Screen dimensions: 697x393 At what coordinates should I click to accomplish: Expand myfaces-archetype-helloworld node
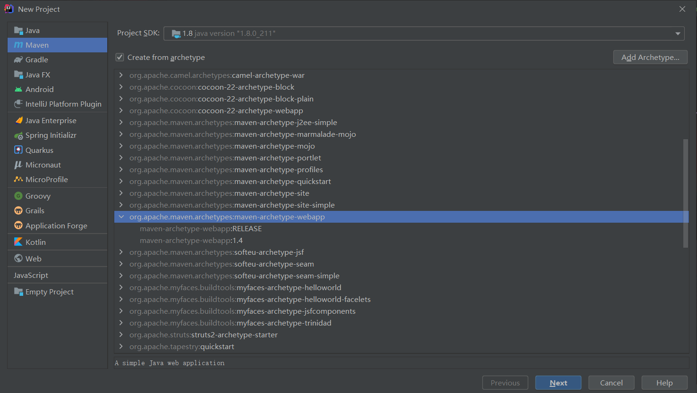coord(121,288)
